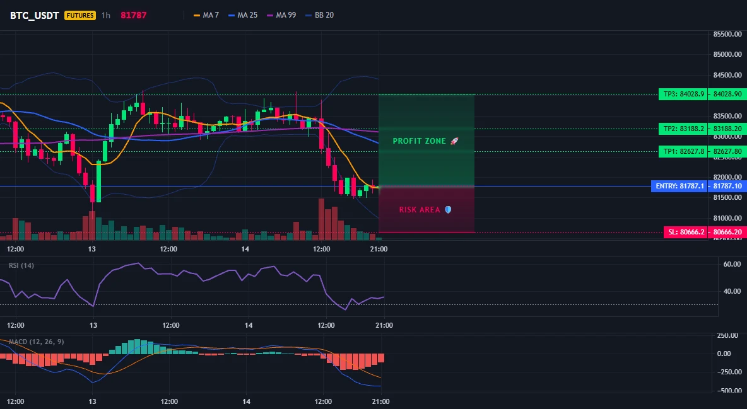
Task: Open the 1h timeframe selector
Action: (x=106, y=15)
